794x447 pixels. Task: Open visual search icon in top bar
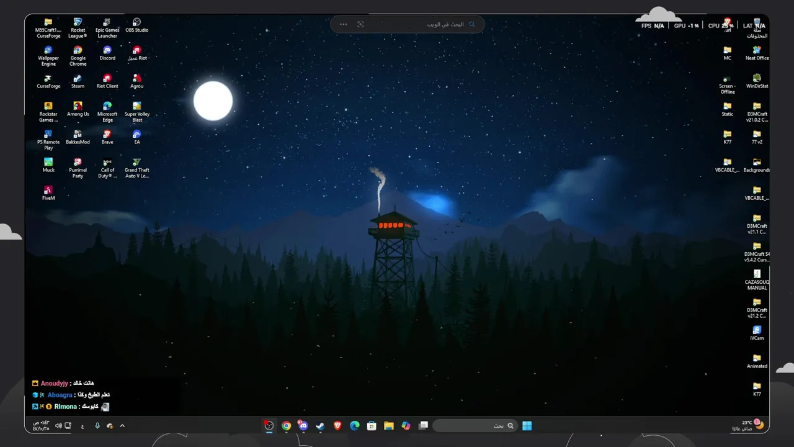point(360,24)
